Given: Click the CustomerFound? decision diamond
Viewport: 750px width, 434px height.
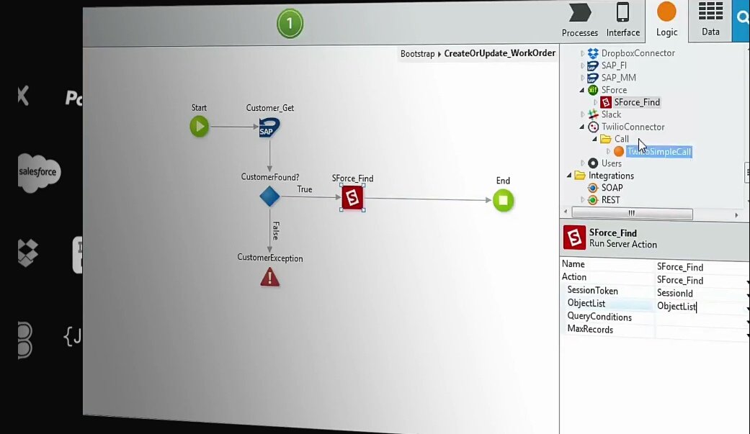Looking at the screenshot, I should point(269,195).
